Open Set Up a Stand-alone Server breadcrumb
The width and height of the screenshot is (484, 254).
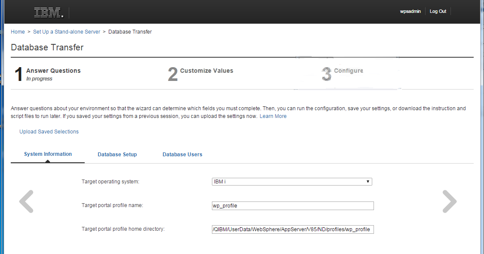click(x=67, y=32)
